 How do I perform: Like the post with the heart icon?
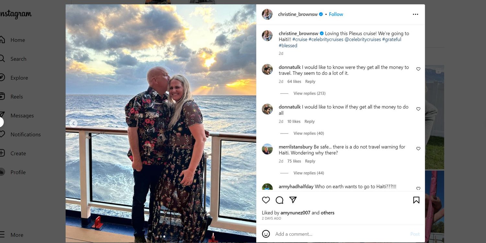pyautogui.click(x=266, y=200)
